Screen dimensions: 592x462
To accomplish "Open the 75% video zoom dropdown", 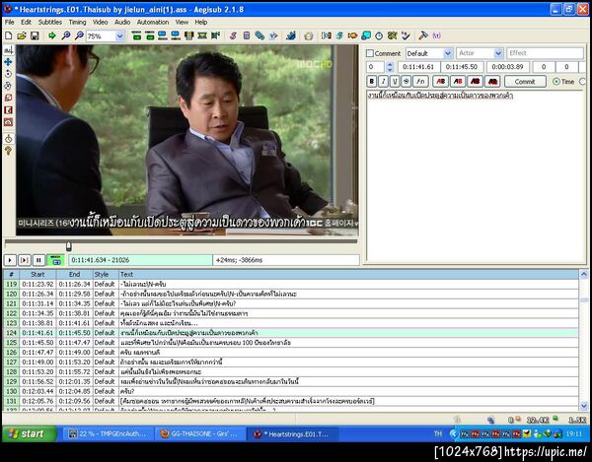I will [119, 36].
